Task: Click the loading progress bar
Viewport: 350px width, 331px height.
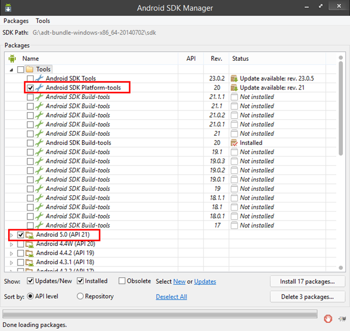Action: (x=160, y=314)
